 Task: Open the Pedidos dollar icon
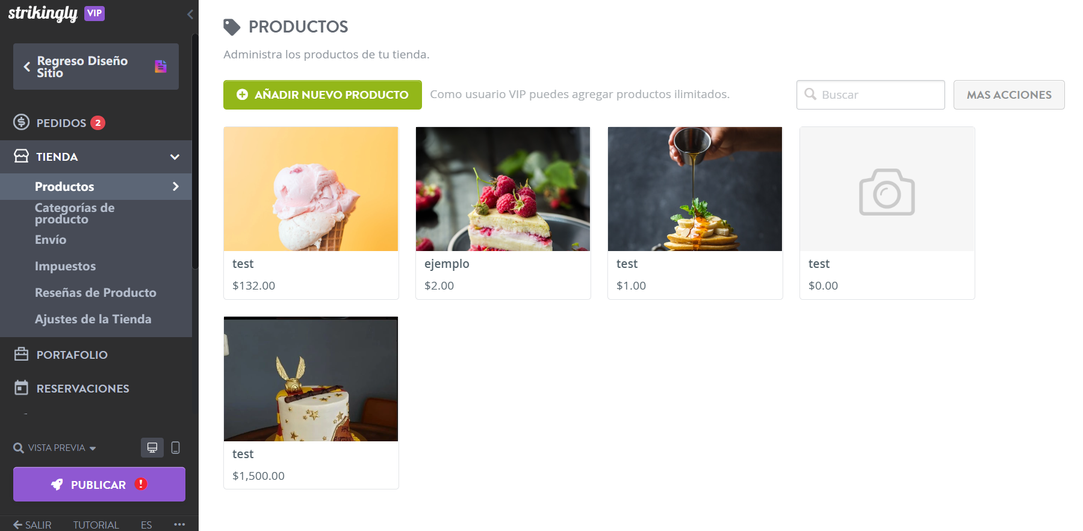(x=22, y=122)
